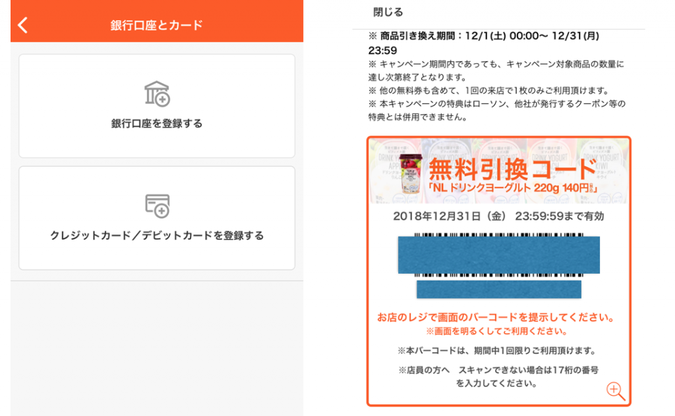675x416 pixels.
Task: Tap the 商品引き換え期間 notice line
Action: (x=484, y=43)
